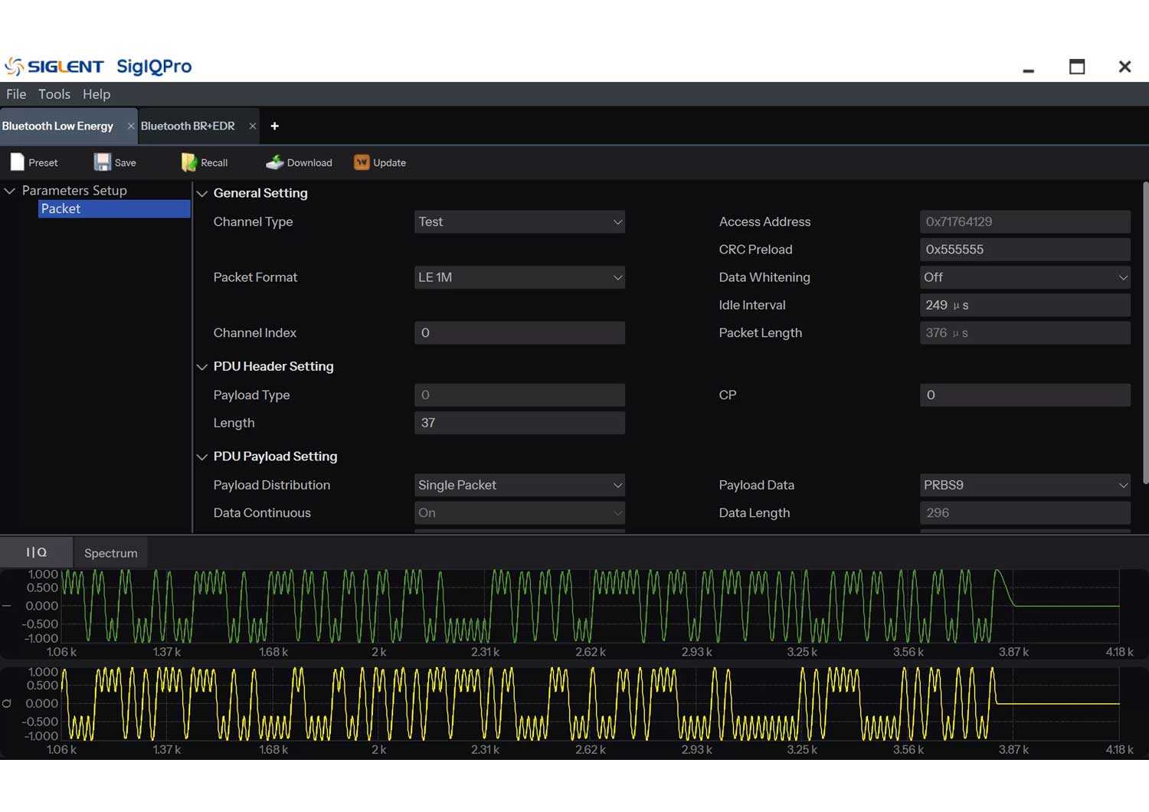Screen dimensions: 1149x812
Task: Click the vertical scrollbar of settings panel
Action: click(1145, 332)
